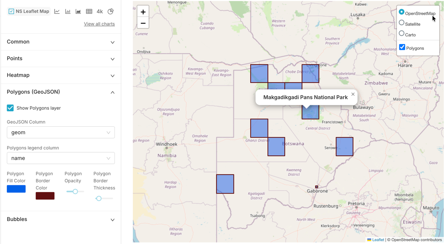This screenshot has height=244, width=445.
Task: Click the polygon near Serowe
Action: (x=344, y=147)
